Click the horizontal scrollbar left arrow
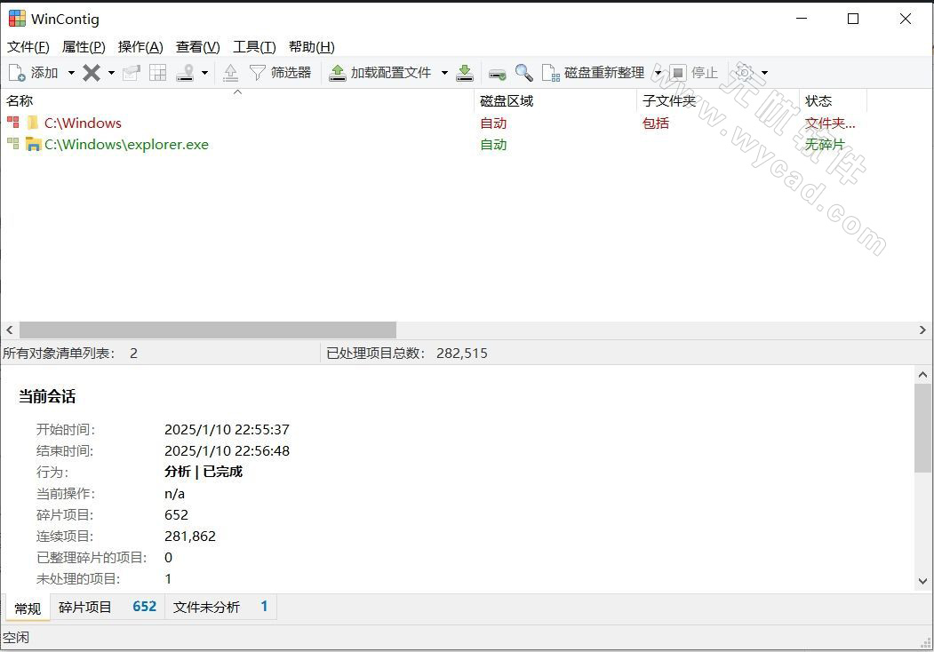Image resolution: width=934 pixels, height=652 pixels. pyautogui.click(x=10, y=330)
